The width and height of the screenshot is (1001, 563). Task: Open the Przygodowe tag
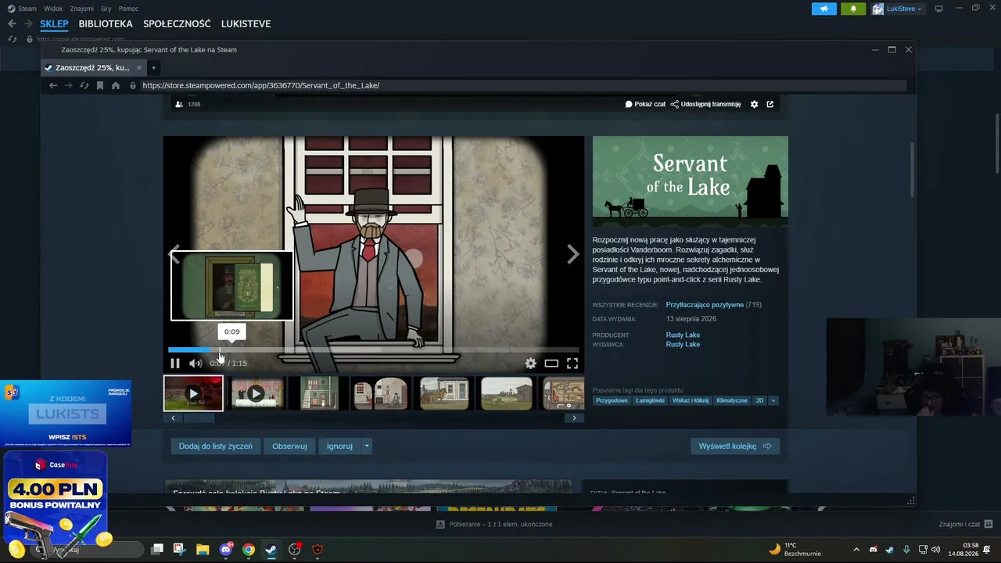tap(612, 400)
